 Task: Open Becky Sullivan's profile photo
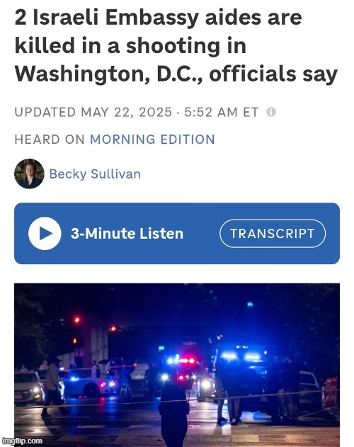29,174
